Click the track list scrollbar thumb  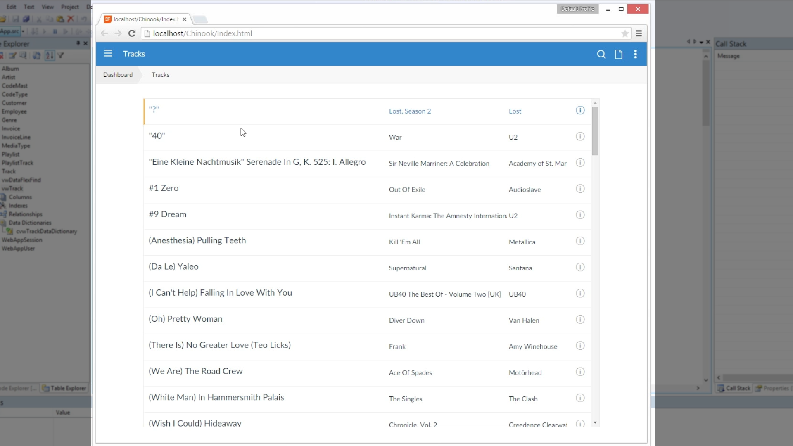[595, 130]
